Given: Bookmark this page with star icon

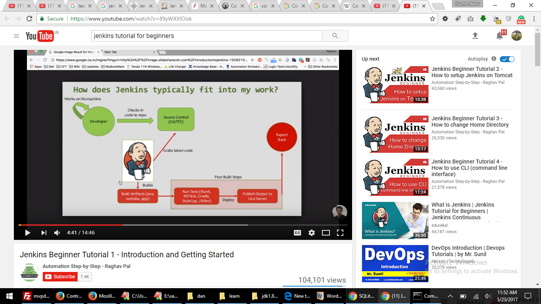Looking at the screenshot, I should tap(432, 19).
